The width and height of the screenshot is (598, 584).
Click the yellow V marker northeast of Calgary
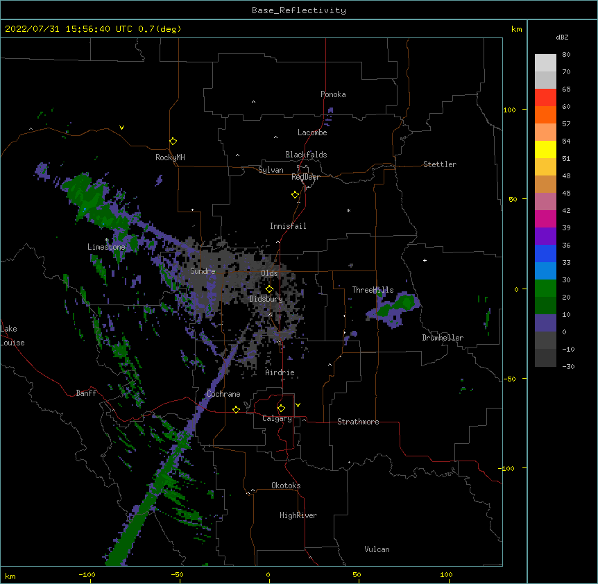pos(298,405)
